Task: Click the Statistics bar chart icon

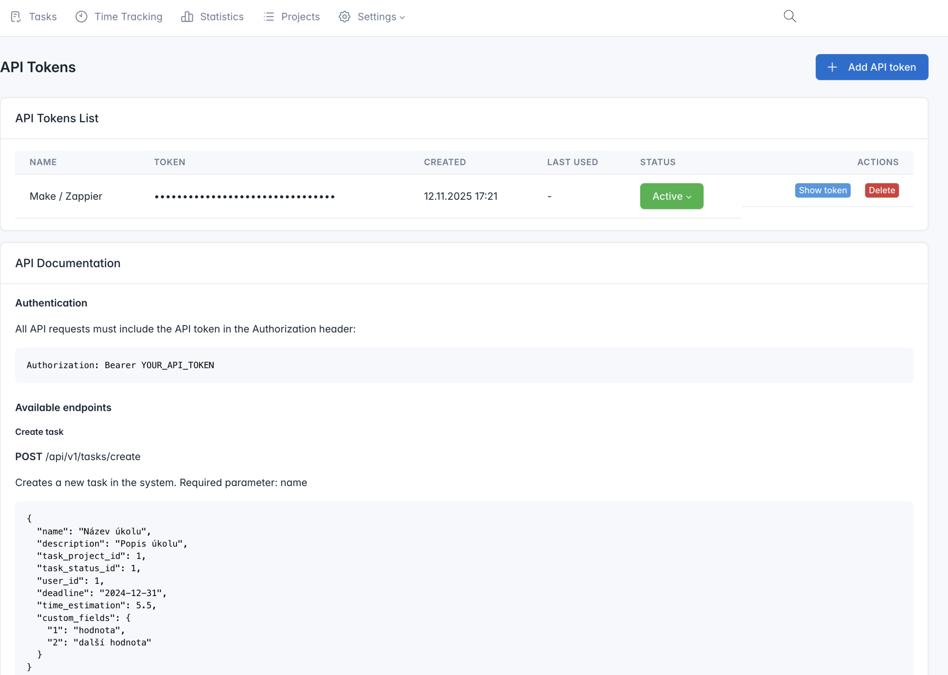Action: (187, 17)
